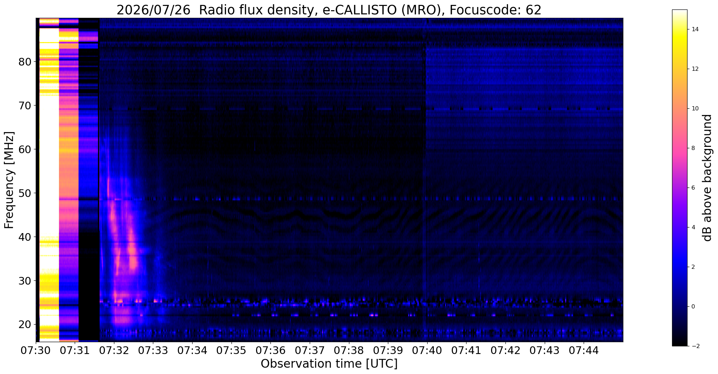This screenshot has width=718, height=374.
Task: Click the 20 MHz frequency tick label
Action: [x=25, y=325]
